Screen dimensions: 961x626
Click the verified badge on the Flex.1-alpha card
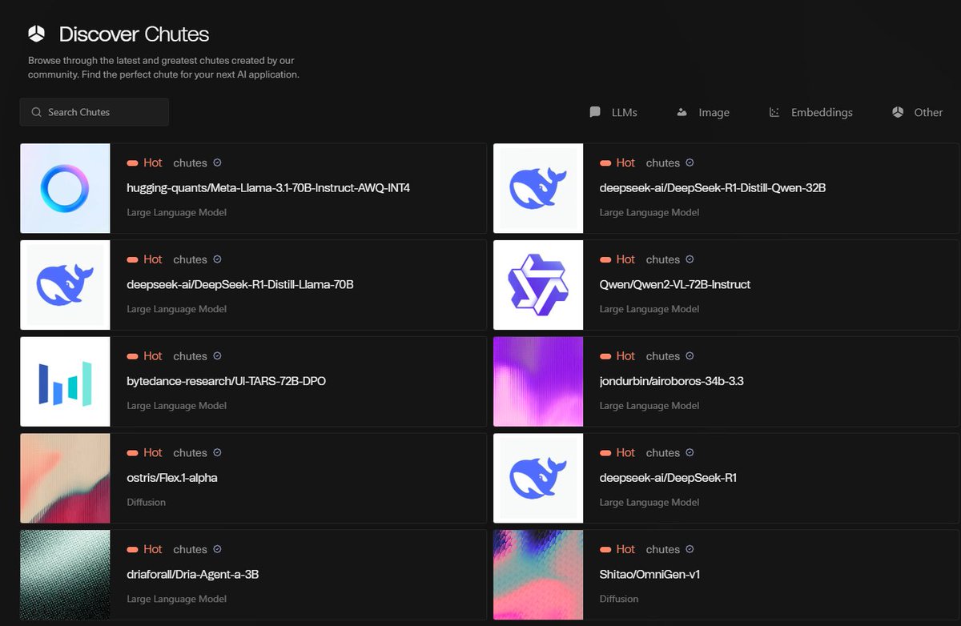click(217, 453)
